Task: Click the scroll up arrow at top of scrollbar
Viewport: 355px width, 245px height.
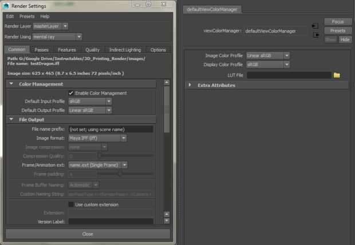Action: click(167, 82)
